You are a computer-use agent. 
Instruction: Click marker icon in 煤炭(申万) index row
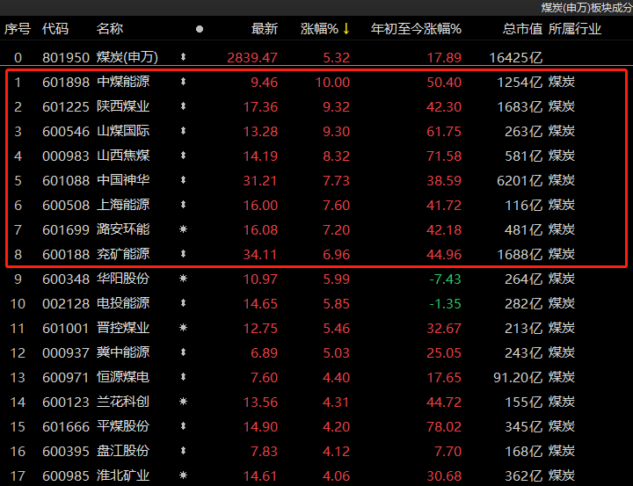coord(183,57)
